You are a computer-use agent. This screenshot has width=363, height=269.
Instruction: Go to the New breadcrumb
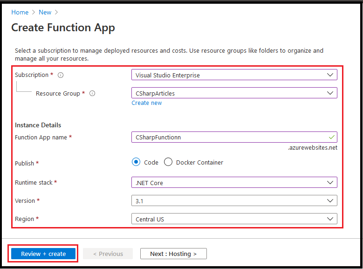[x=45, y=13]
